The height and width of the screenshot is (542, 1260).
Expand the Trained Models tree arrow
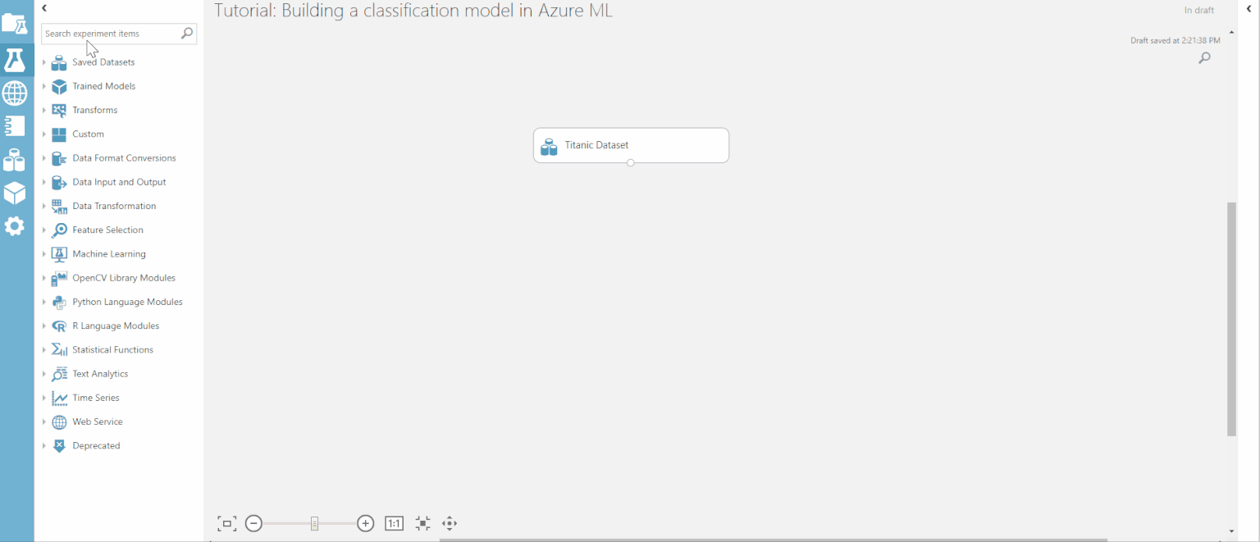pos(44,86)
